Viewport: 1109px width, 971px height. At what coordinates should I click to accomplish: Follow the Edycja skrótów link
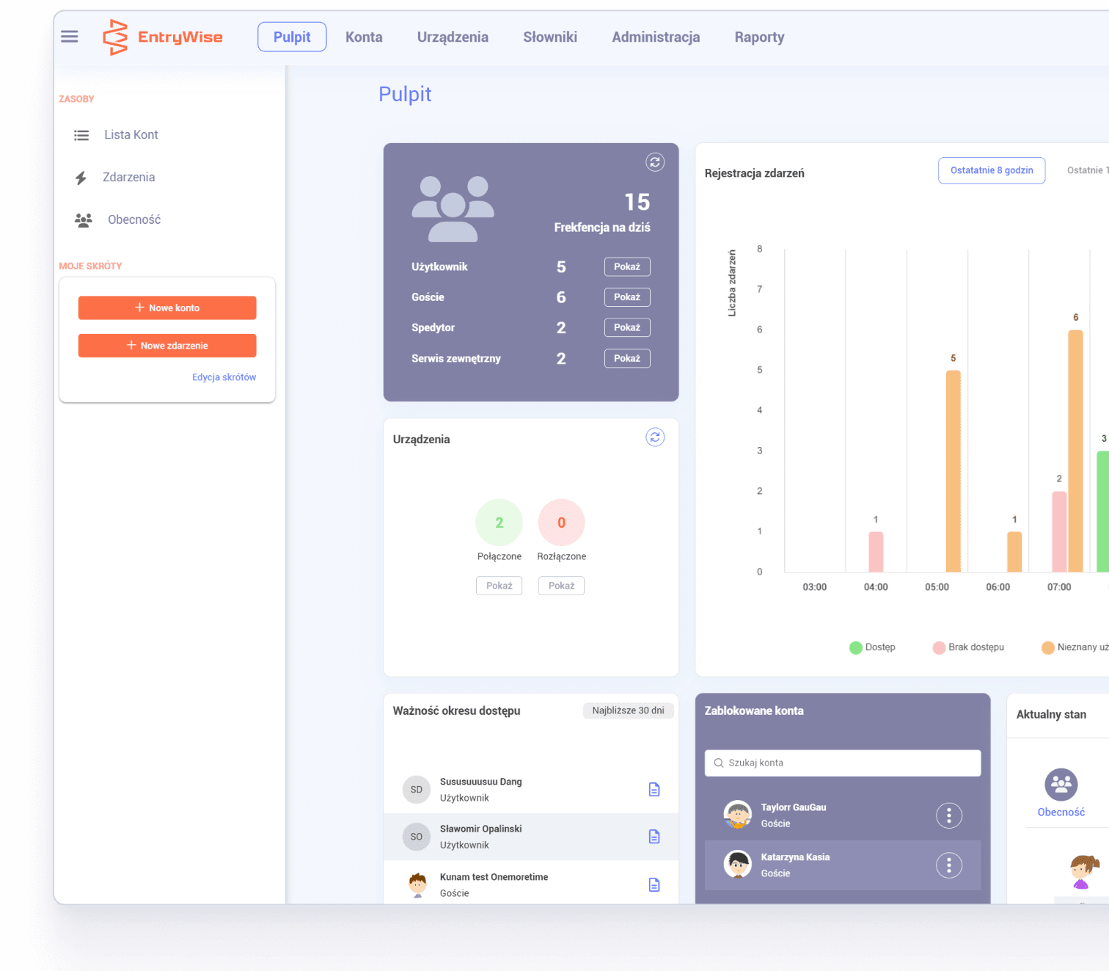tap(224, 377)
